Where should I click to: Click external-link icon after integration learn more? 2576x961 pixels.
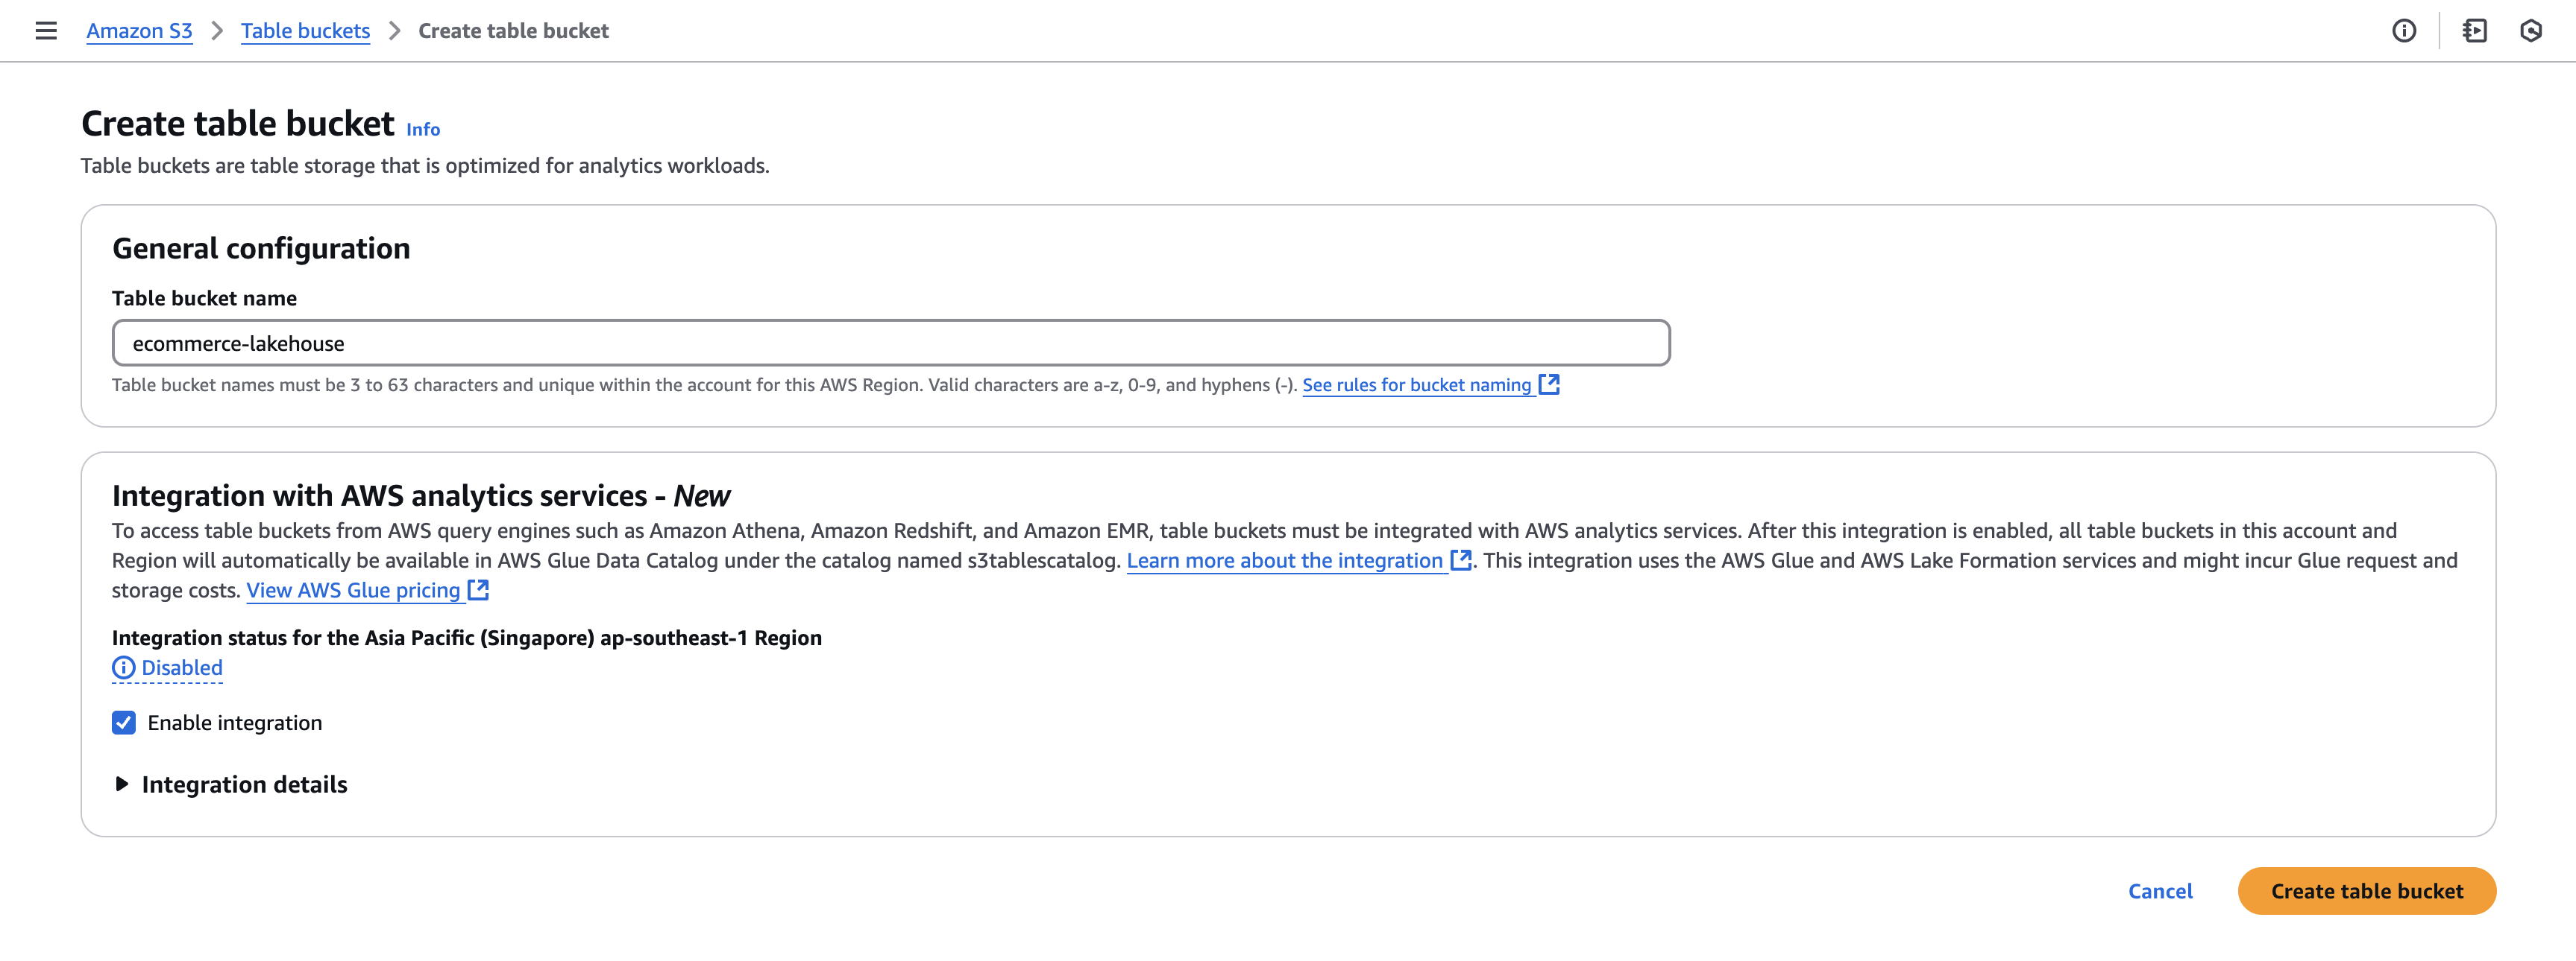point(1461,560)
